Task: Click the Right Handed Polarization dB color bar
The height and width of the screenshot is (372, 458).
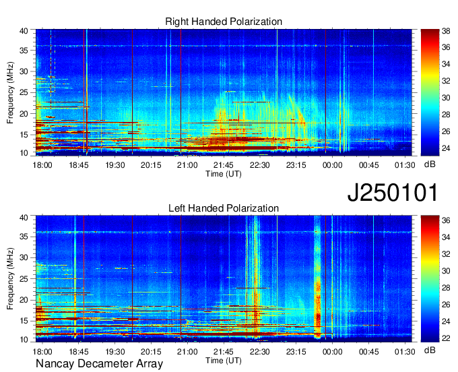Action: click(430, 92)
